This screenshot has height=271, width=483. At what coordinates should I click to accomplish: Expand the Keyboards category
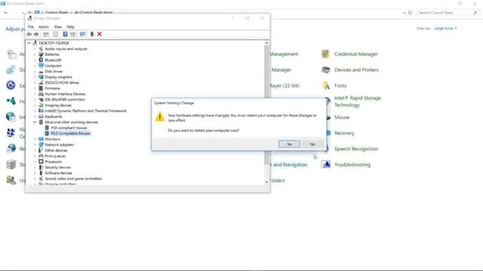click(35, 117)
